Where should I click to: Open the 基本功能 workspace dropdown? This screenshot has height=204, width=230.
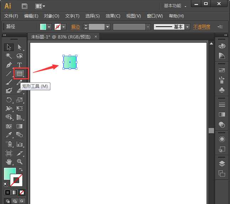[175, 6]
